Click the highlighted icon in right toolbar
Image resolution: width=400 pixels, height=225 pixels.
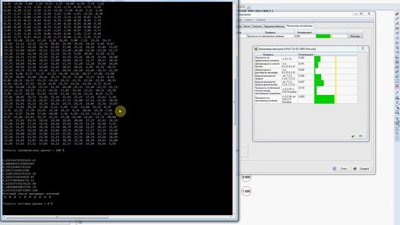tap(397, 124)
